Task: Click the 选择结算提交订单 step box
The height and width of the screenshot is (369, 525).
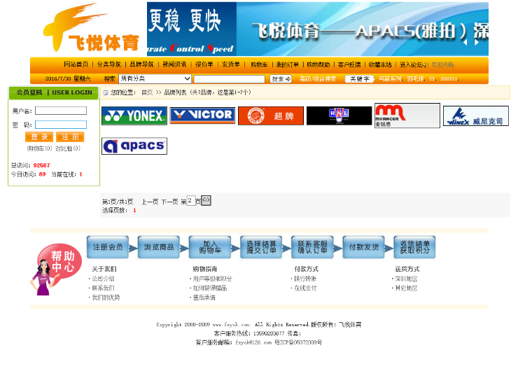Action: (261, 247)
